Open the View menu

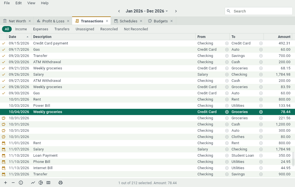pyautogui.click(x=31, y=3)
